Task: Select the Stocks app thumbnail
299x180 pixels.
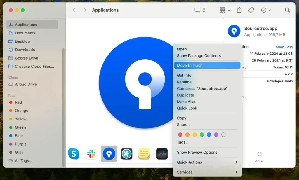Action: pyautogui.click(x=162, y=153)
